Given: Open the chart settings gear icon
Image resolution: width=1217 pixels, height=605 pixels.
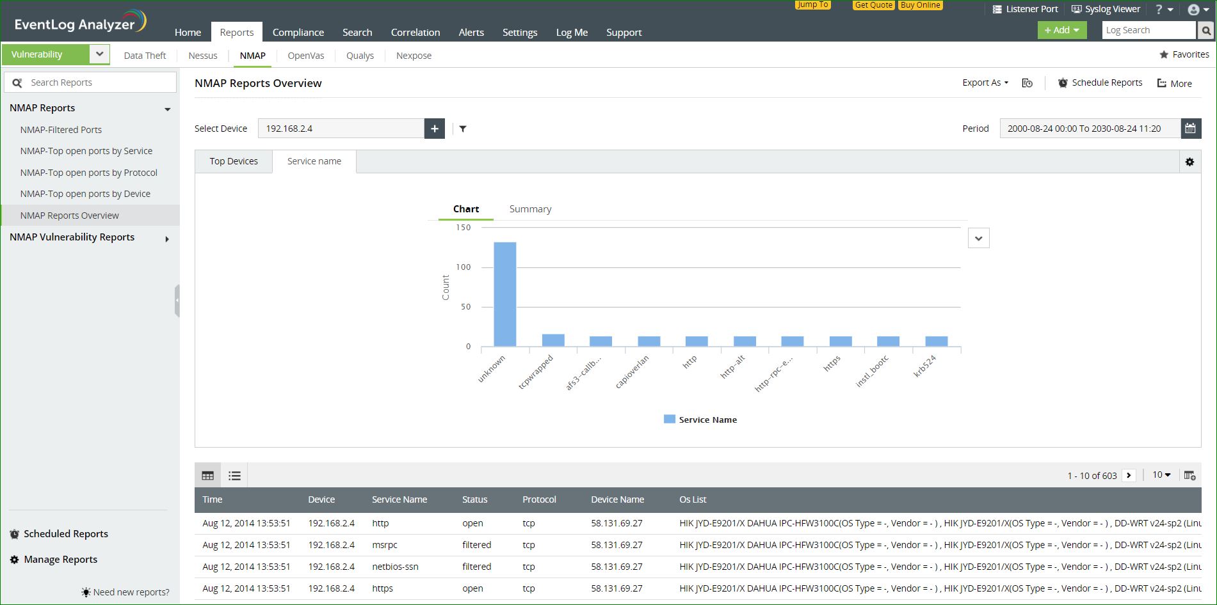Looking at the screenshot, I should click(1189, 162).
